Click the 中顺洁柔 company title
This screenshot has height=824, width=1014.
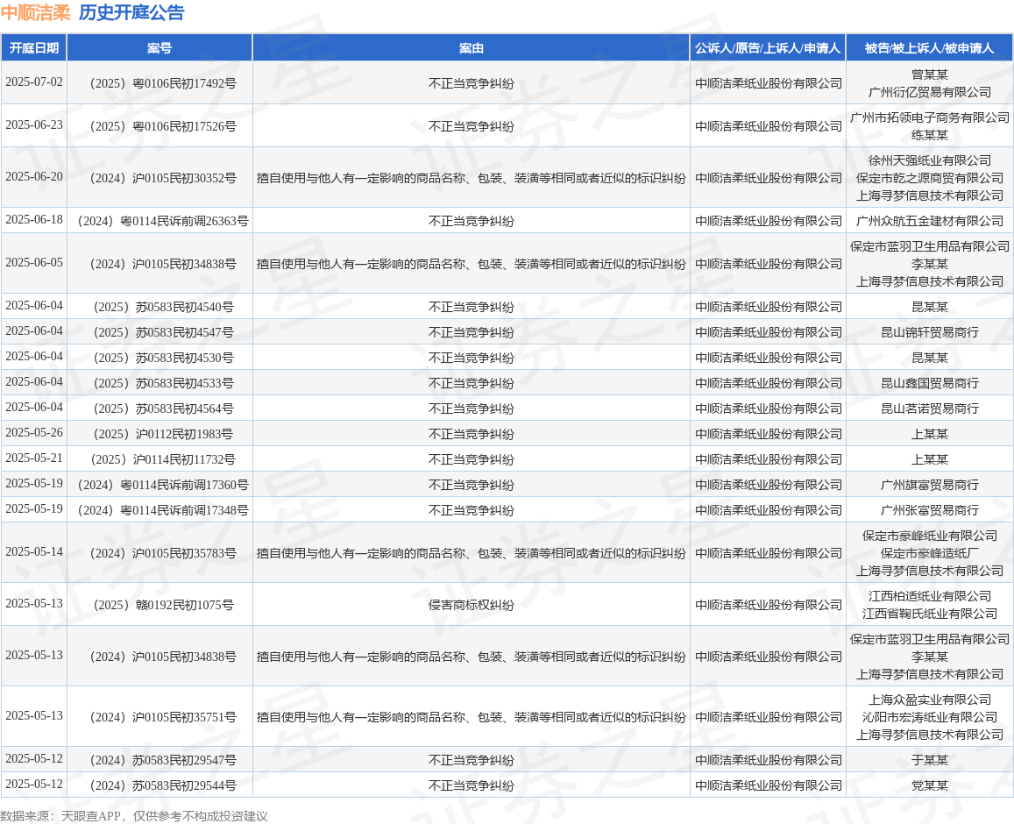point(36,12)
